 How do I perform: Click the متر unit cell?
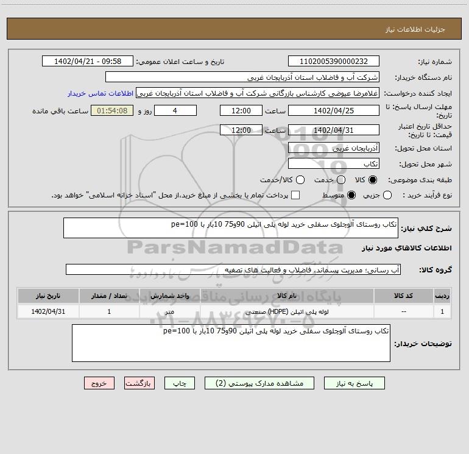[x=169, y=311]
